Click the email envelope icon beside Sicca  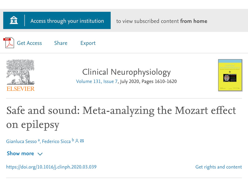[82, 141]
